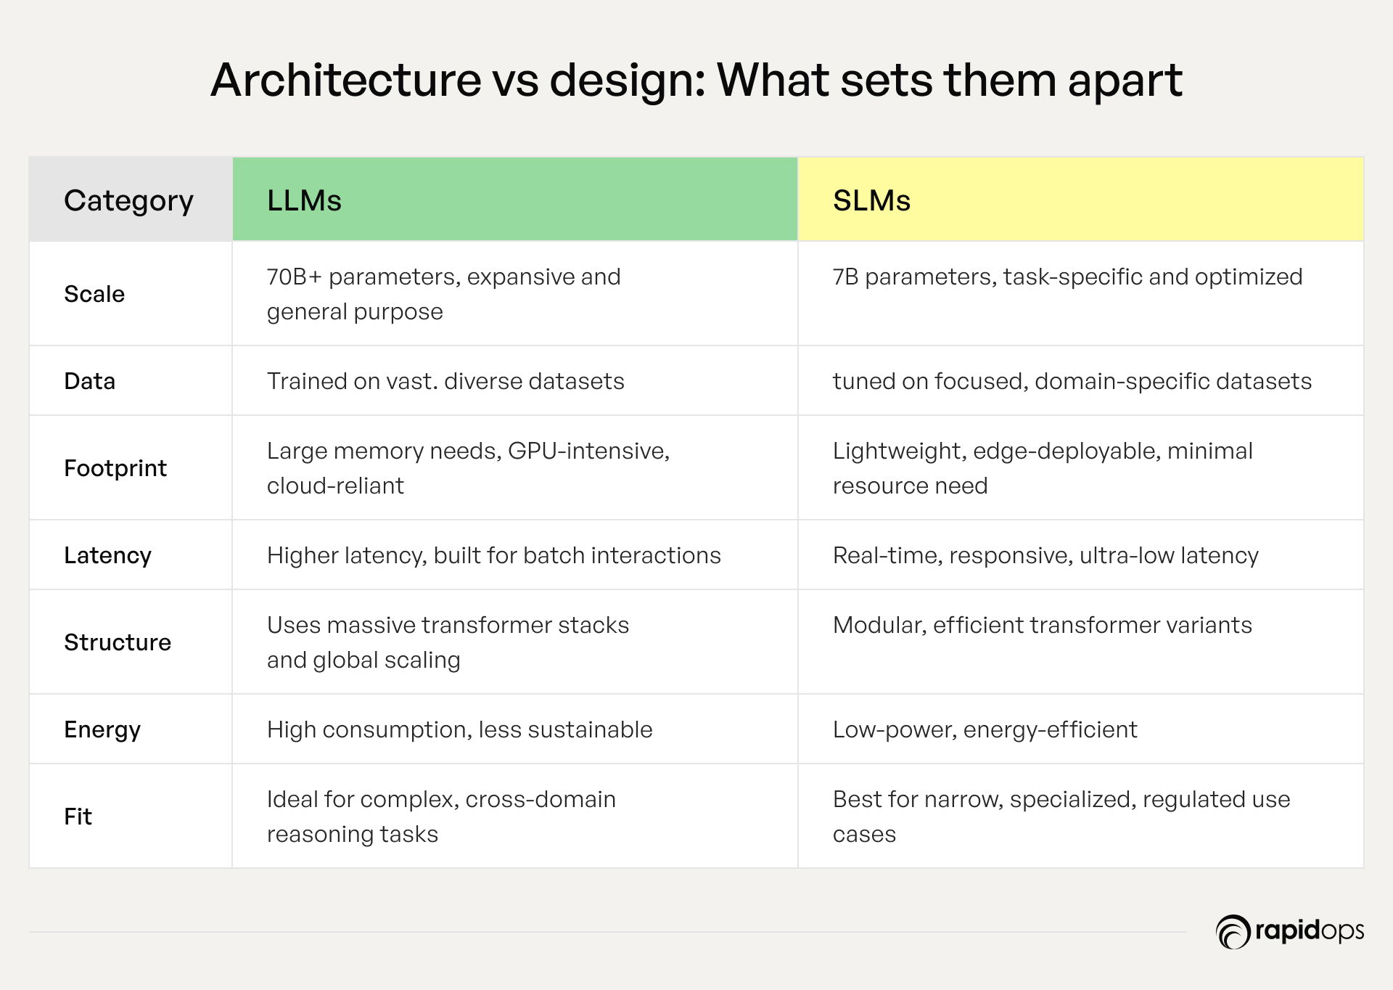The image size is (1393, 990).
Task: Click the 7B parameters SLM cell
Action: [x=1081, y=294]
